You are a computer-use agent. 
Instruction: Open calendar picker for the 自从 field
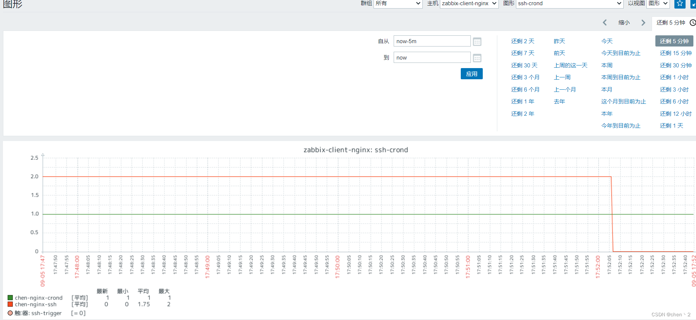[477, 42]
